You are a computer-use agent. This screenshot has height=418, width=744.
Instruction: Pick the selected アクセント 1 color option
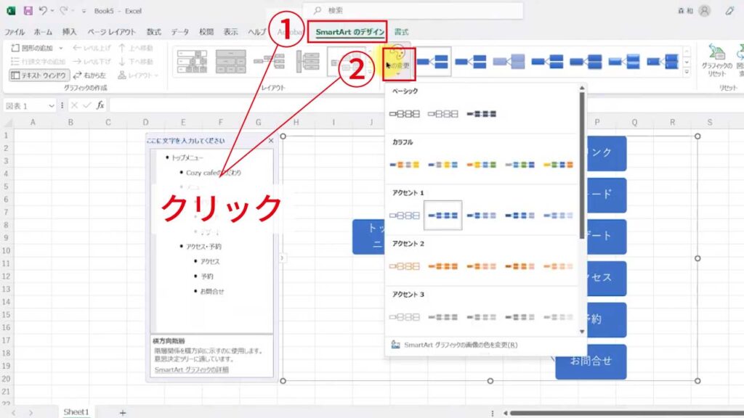tap(442, 215)
